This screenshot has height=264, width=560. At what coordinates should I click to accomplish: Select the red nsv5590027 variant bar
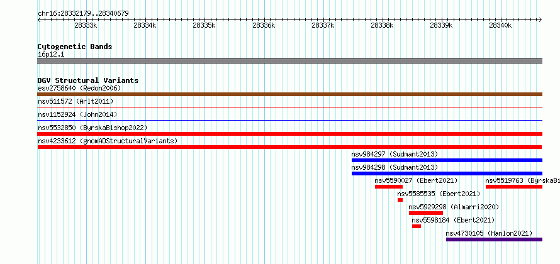click(x=389, y=187)
